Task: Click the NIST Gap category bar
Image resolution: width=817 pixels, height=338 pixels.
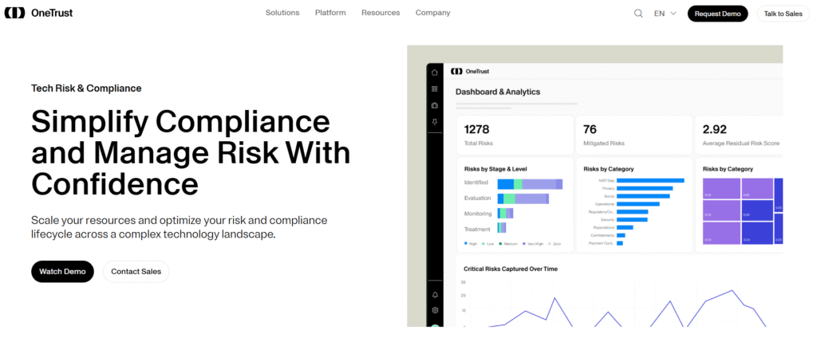Action: (x=650, y=180)
